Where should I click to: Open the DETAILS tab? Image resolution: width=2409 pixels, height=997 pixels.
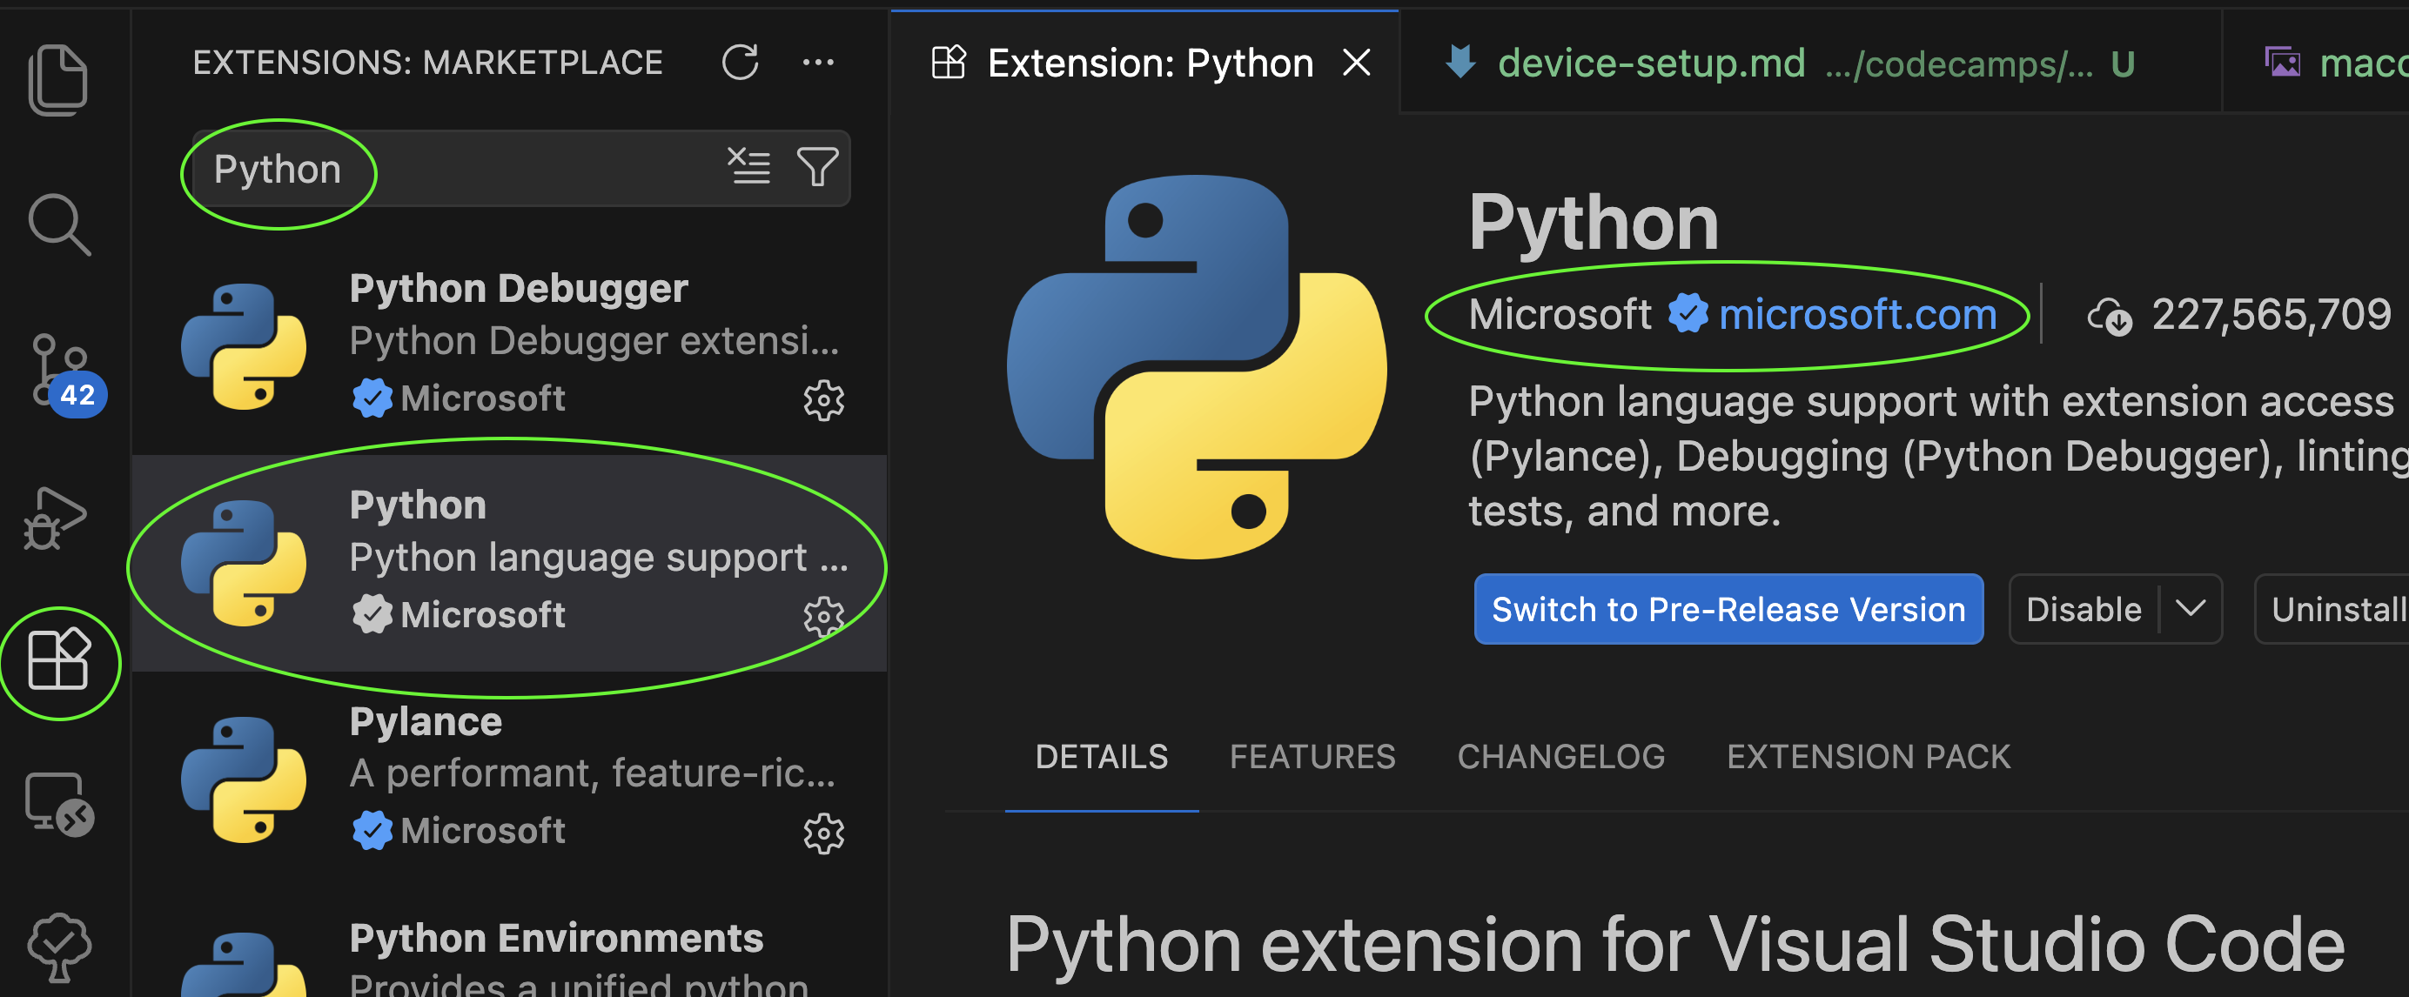tap(1102, 757)
